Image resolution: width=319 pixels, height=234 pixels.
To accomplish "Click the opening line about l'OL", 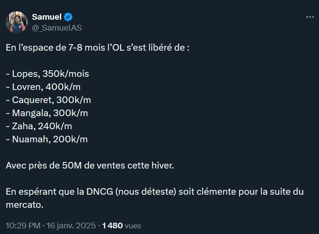I will (97, 48).
